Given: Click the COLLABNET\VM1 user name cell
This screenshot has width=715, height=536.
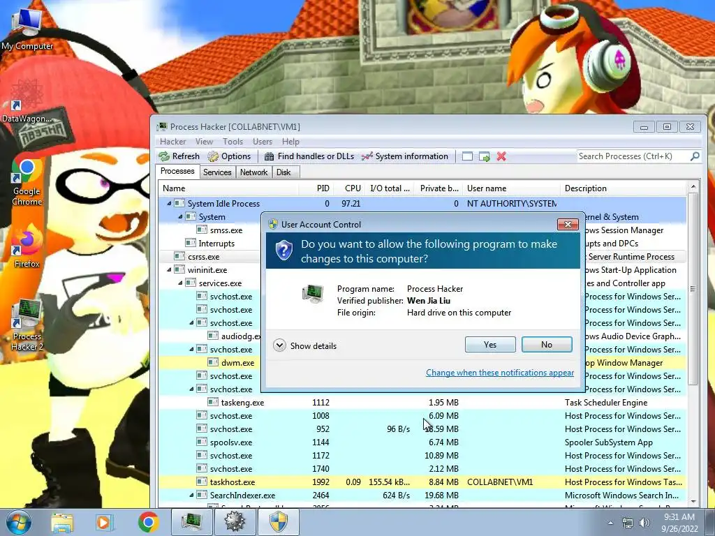Looking at the screenshot, I should pos(500,482).
